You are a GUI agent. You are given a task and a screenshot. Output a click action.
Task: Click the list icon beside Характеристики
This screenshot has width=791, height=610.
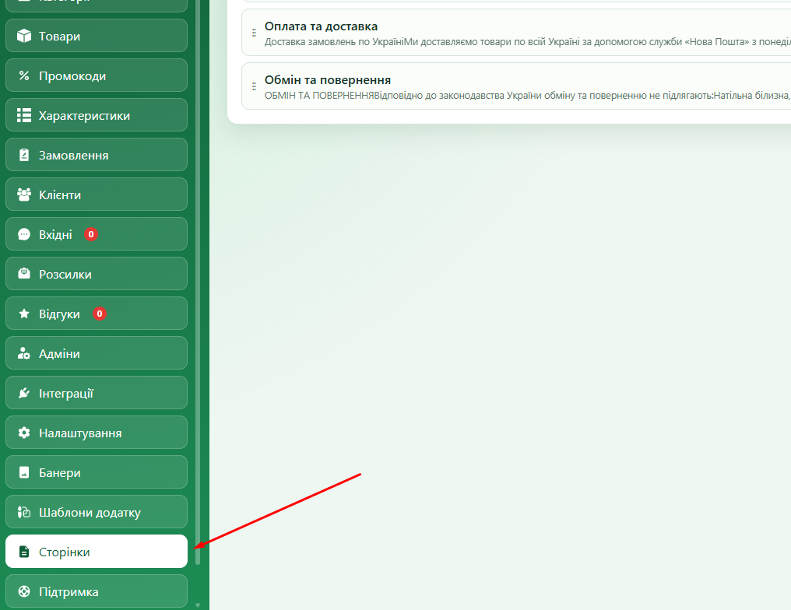pos(23,115)
